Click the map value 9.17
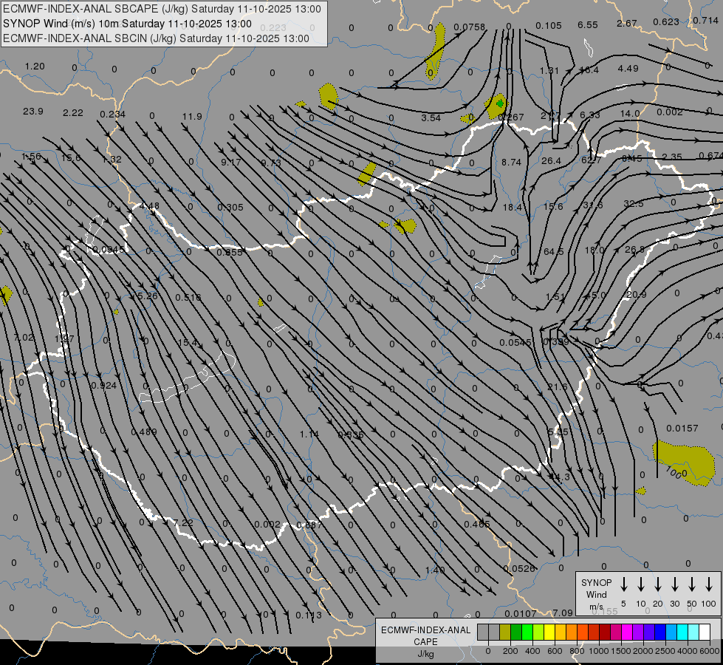 tap(230, 162)
